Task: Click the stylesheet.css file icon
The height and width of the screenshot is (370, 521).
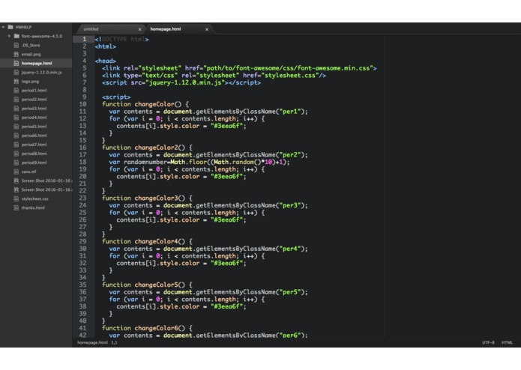Action: click(x=16, y=198)
